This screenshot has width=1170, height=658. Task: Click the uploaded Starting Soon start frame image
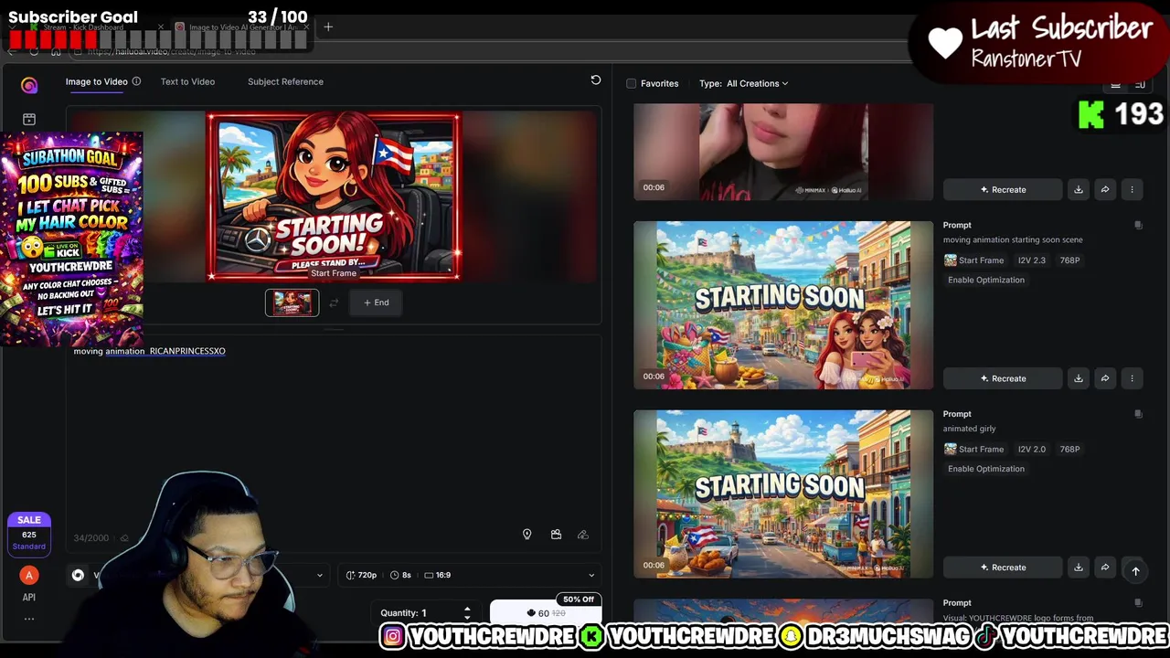[x=334, y=196]
